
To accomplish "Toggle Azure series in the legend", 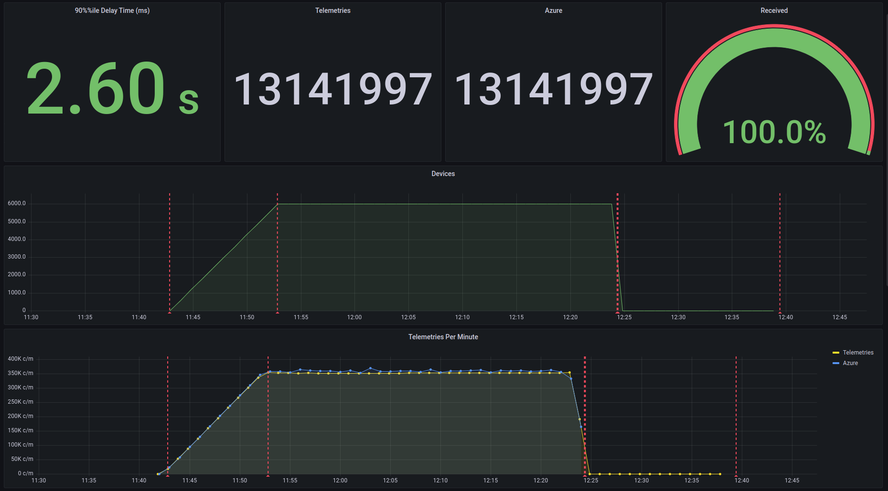I will [850, 363].
